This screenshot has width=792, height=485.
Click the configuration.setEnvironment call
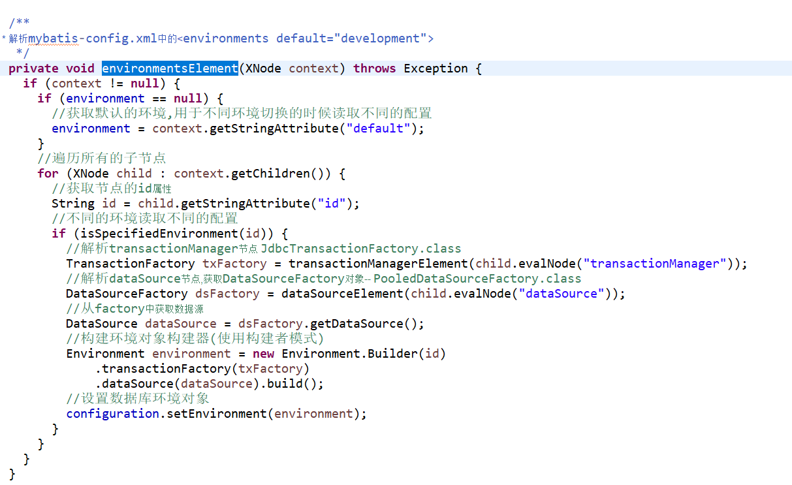[217, 414]
